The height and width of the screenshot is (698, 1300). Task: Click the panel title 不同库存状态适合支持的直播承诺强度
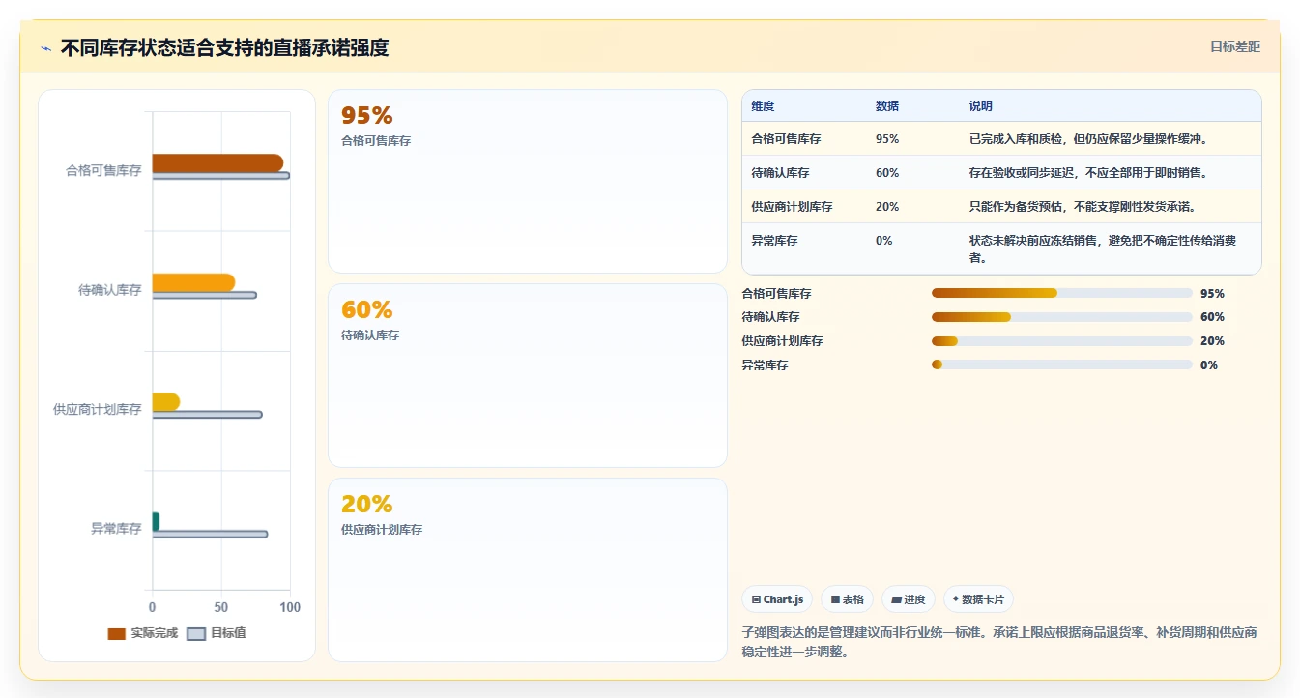(x=224, y=47)
